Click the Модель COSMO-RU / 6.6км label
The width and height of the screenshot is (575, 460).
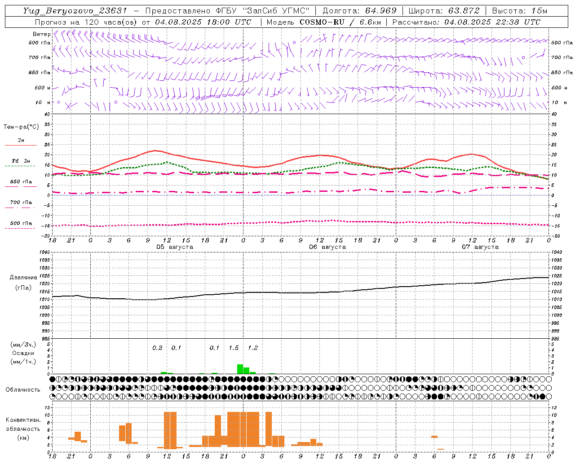[324, 22]
